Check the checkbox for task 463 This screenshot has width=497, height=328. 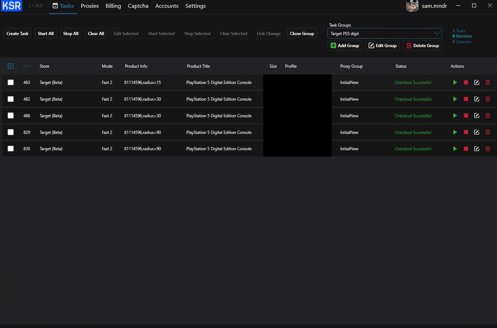[11, 83]
